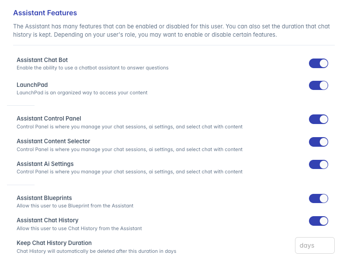This screenshot has width=340, height=269.
Task: Select the Assistant Content Selector title
Action: (x=53, y=141)
